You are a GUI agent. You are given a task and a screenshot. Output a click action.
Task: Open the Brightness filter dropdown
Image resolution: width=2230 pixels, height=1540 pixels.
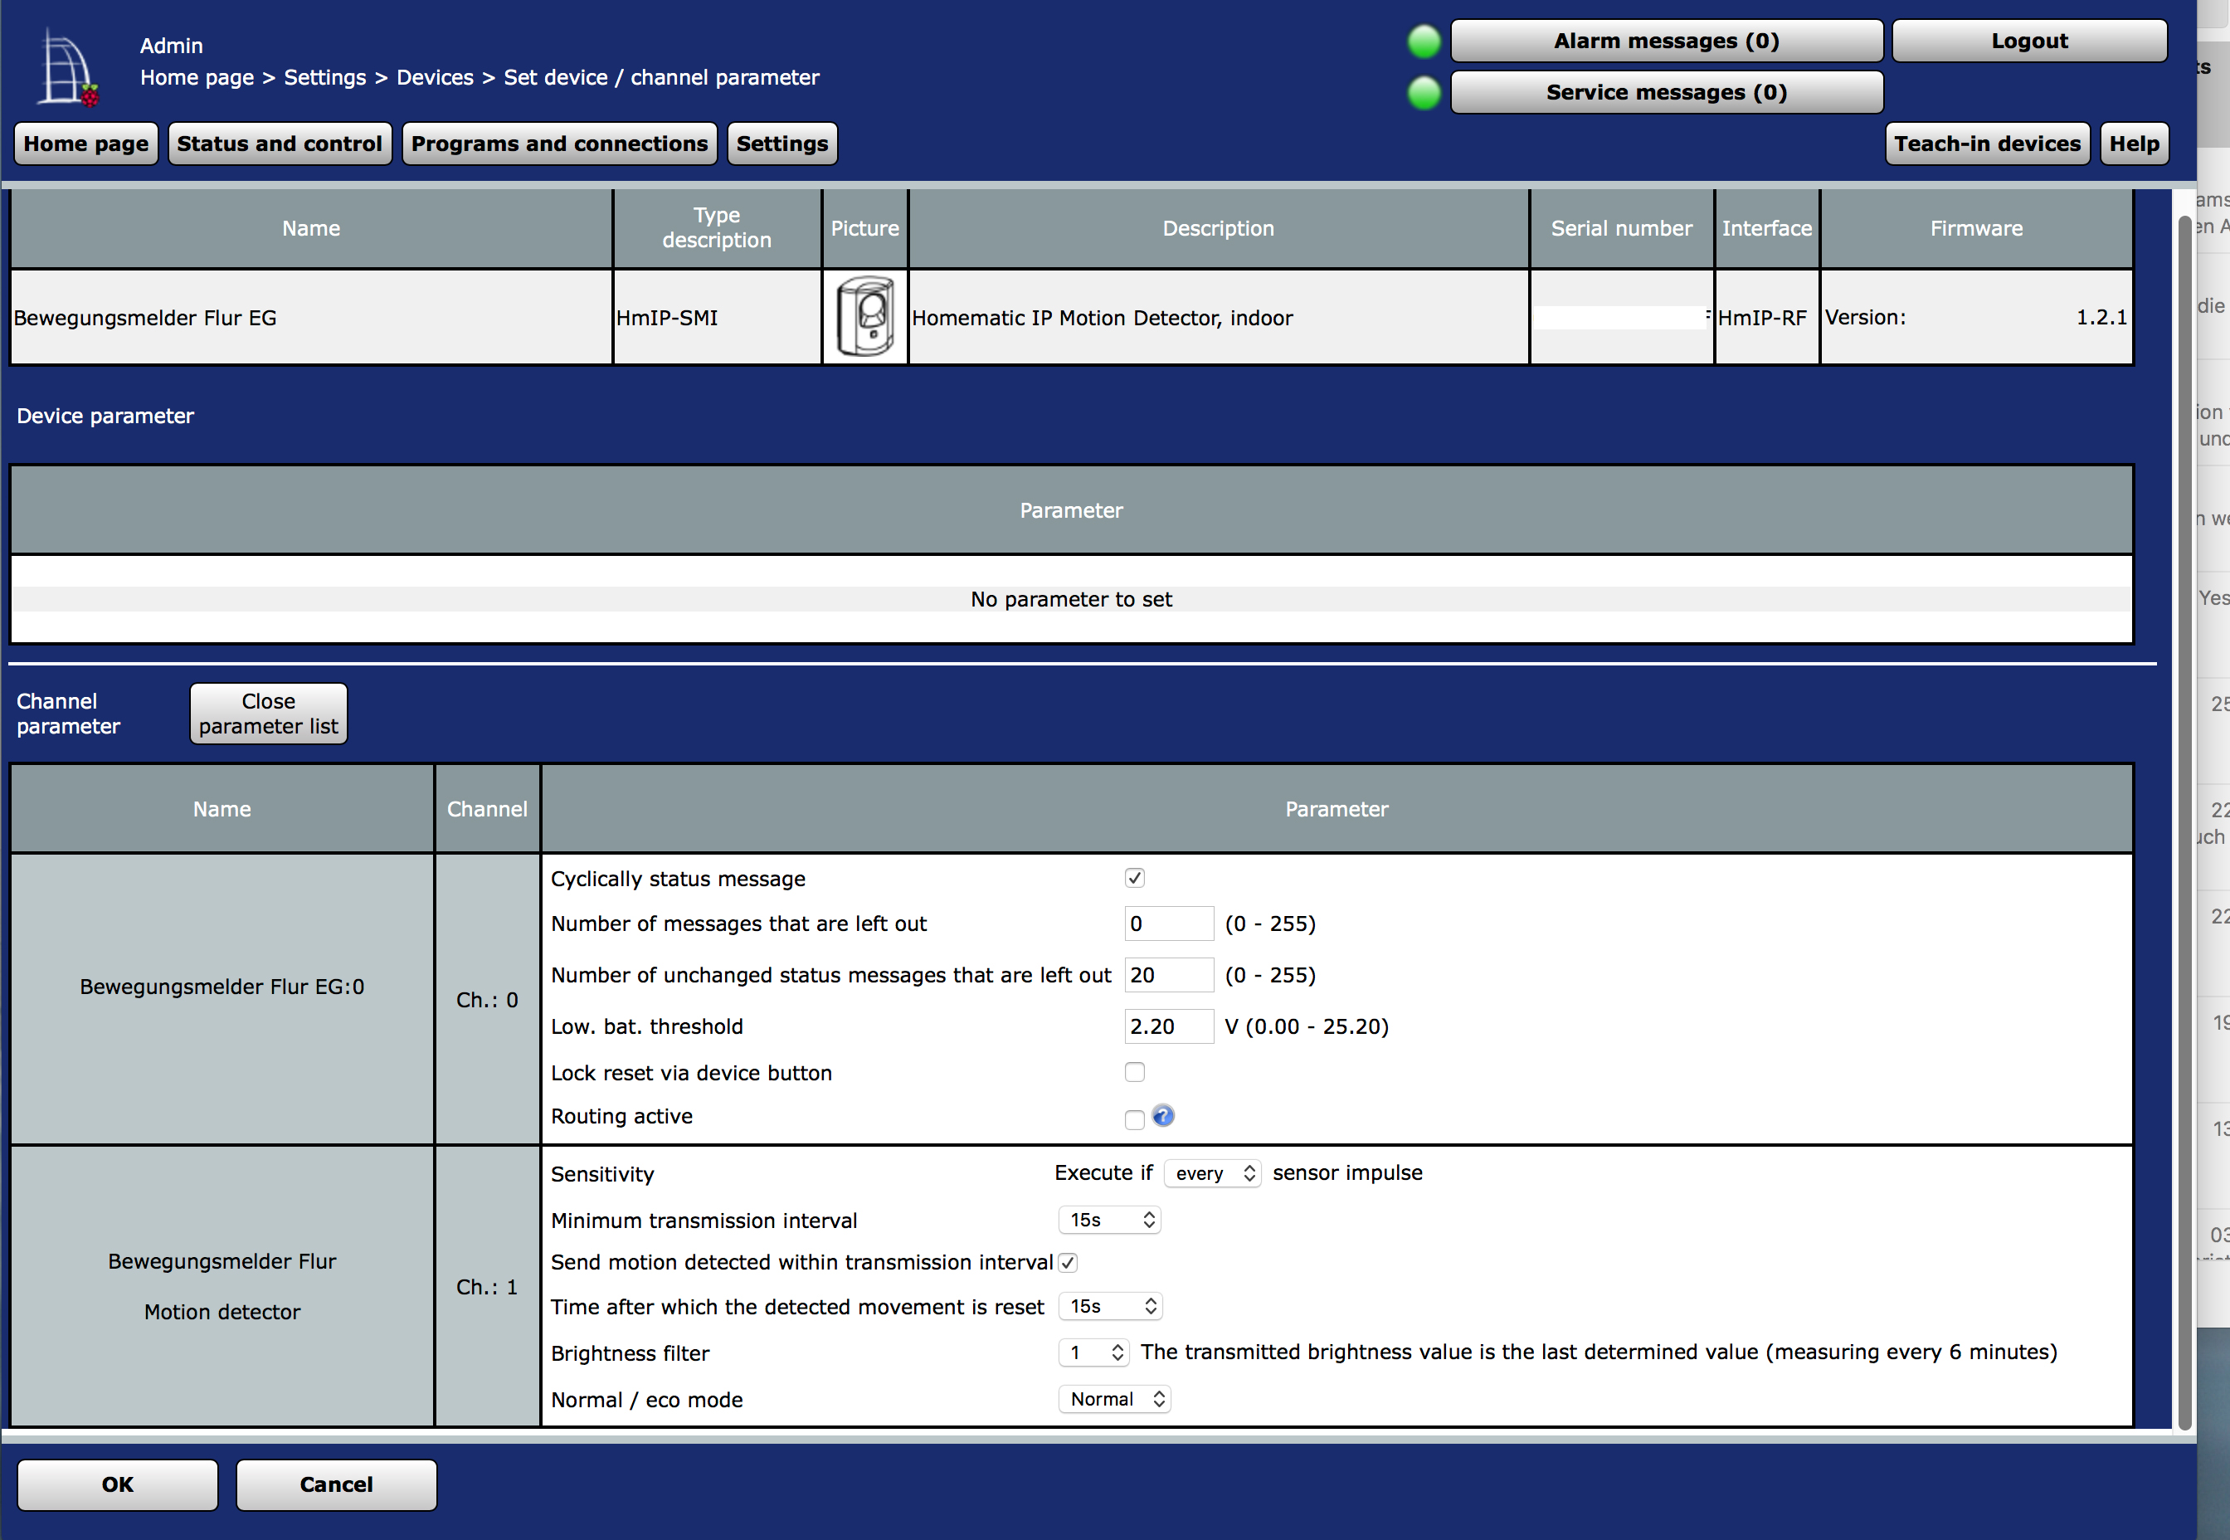[x=1093, y=1352]
